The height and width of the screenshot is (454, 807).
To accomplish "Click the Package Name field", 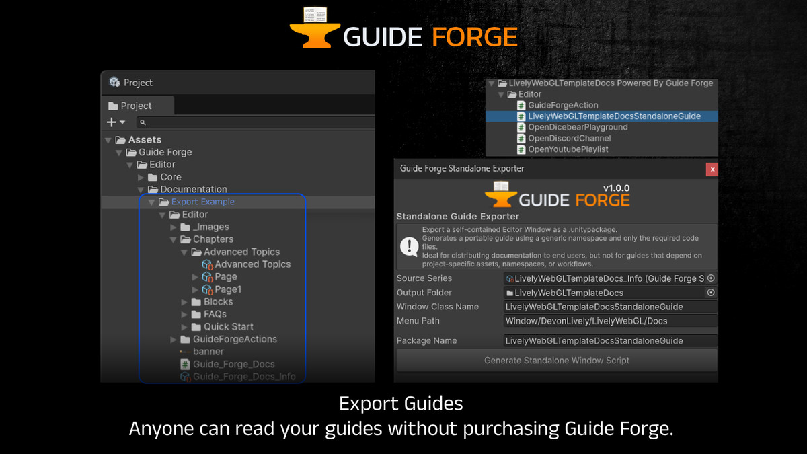I will [x=611, y=341].
